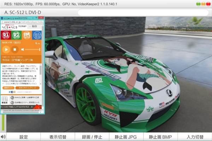Click 録画 / 停止 to record
Viewport: 212px width, 141px height.
point(92,137)
